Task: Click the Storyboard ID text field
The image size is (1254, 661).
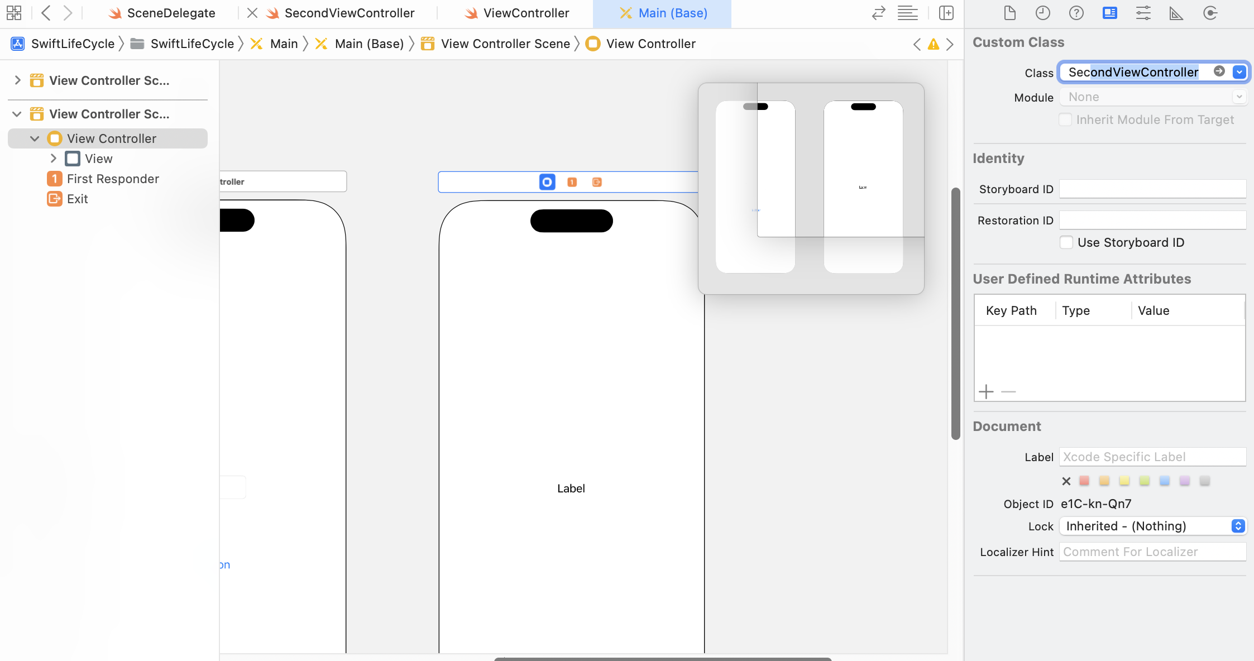Action: (x=1152, y=189)
